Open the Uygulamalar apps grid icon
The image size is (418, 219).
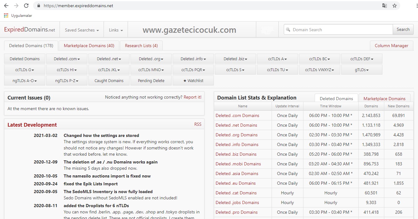6,15
